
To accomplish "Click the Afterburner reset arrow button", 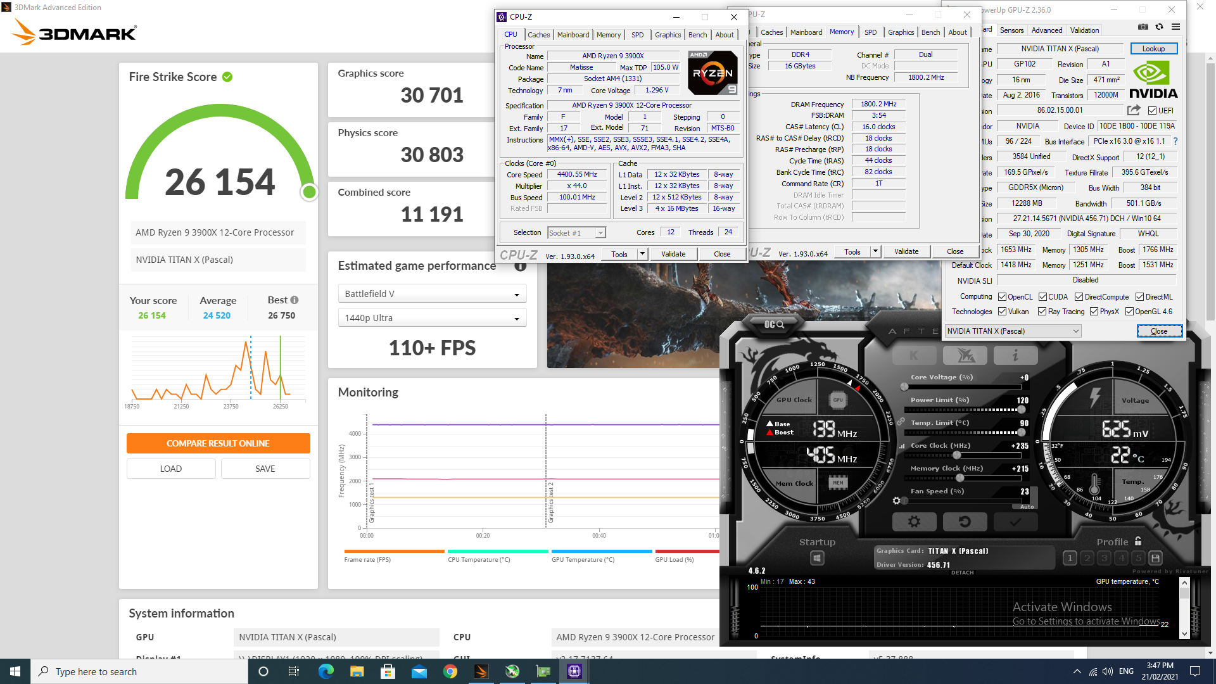I will (x=965, y=521).
